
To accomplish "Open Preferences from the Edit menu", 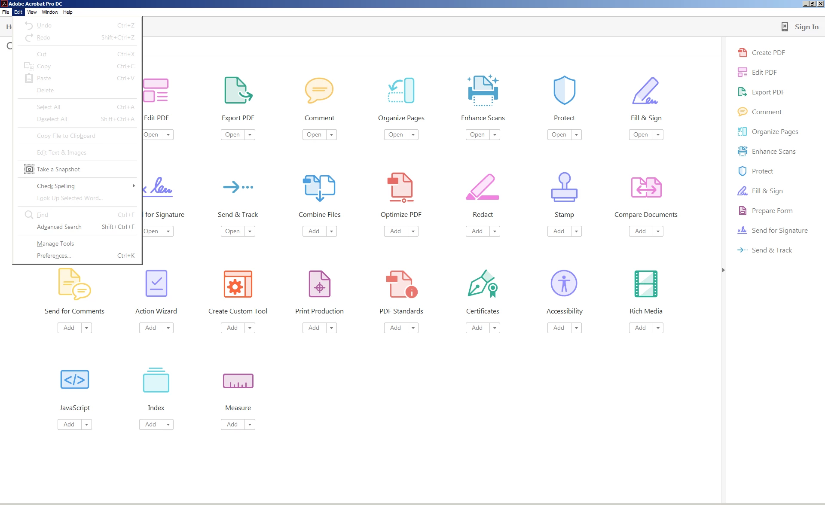I will pos(54,256).
